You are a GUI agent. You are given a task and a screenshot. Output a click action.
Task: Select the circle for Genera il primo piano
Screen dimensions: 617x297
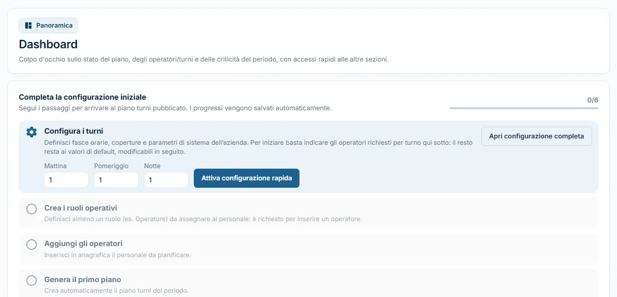(31, 281)
